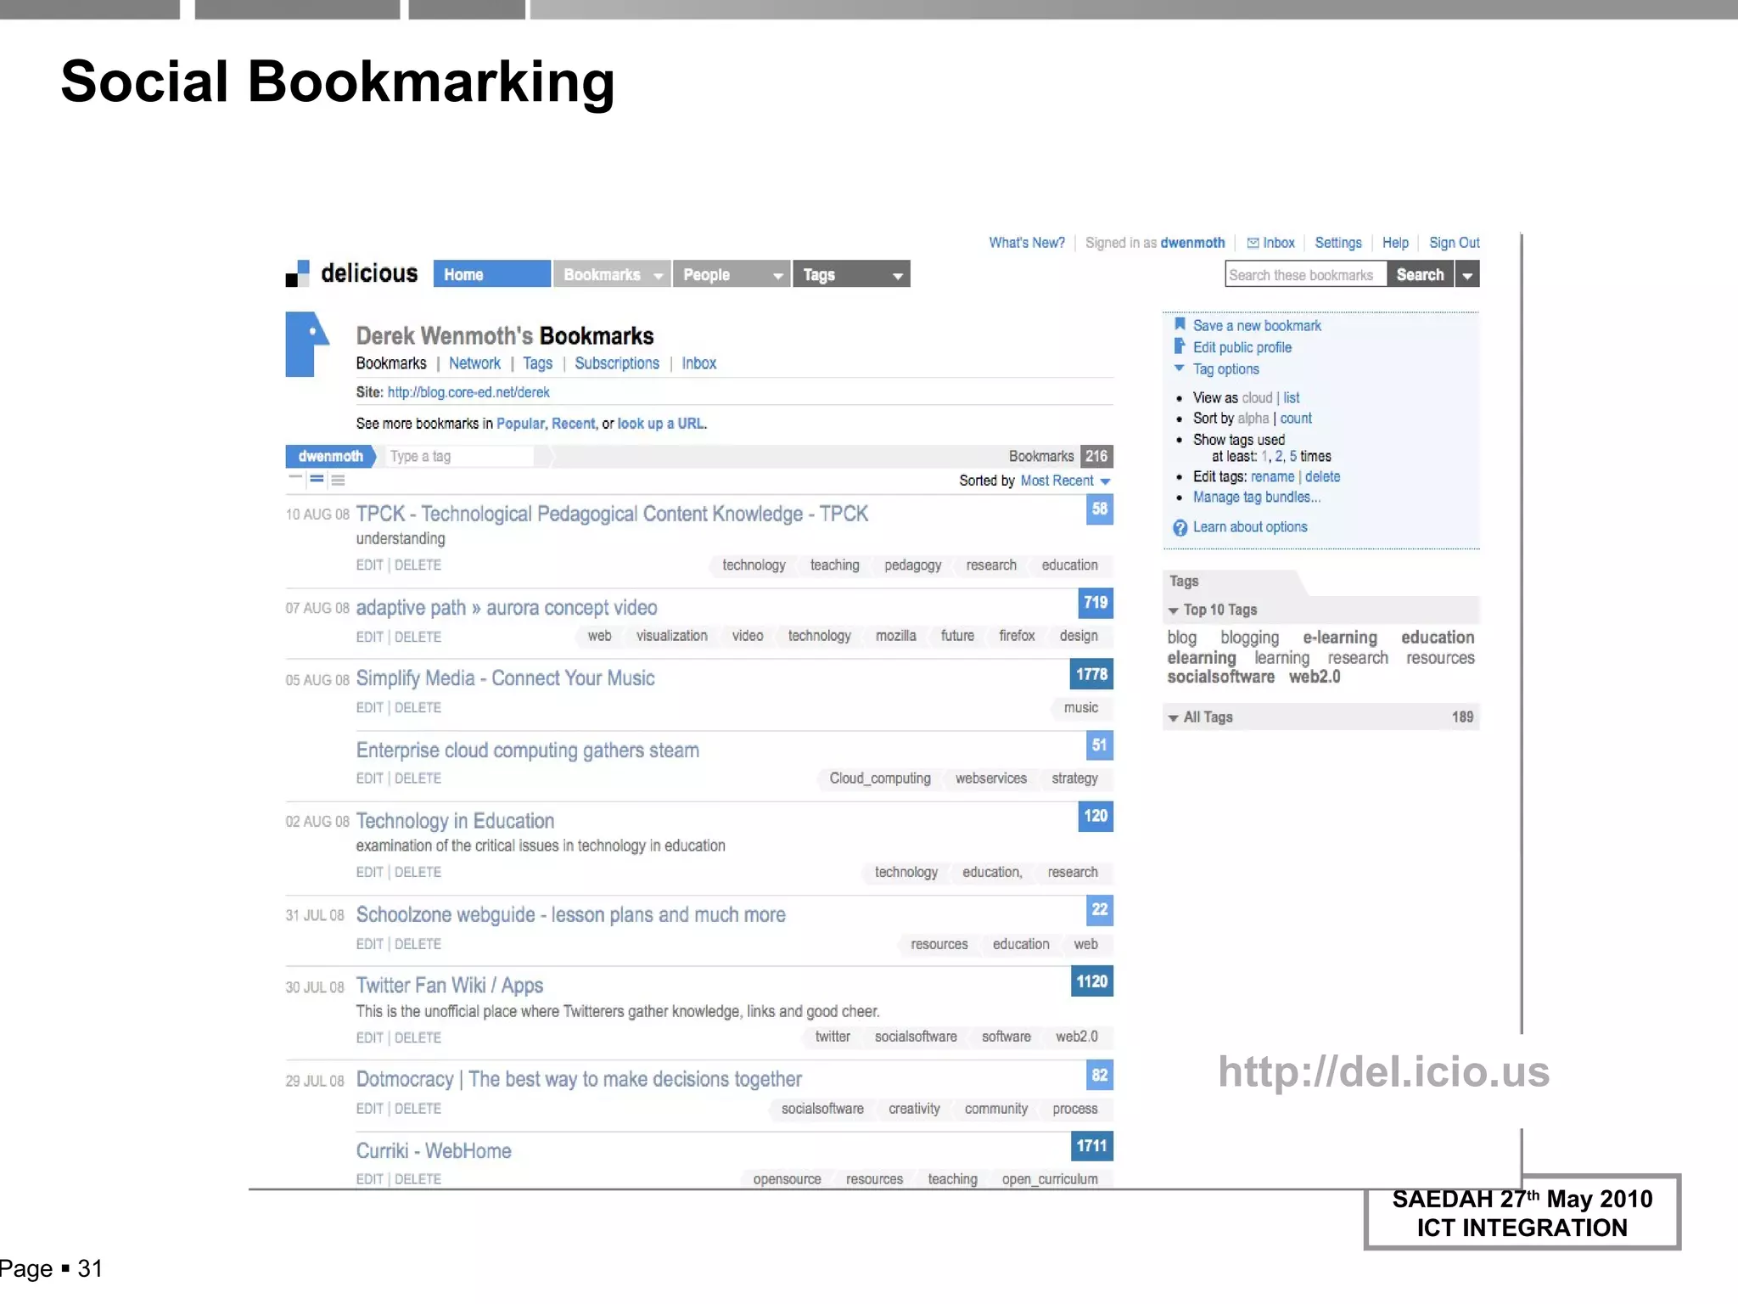Open Schoolzone webguide bookmark
The width and height of the screenshot is (1738, 1304).
[x=571, y=915]
